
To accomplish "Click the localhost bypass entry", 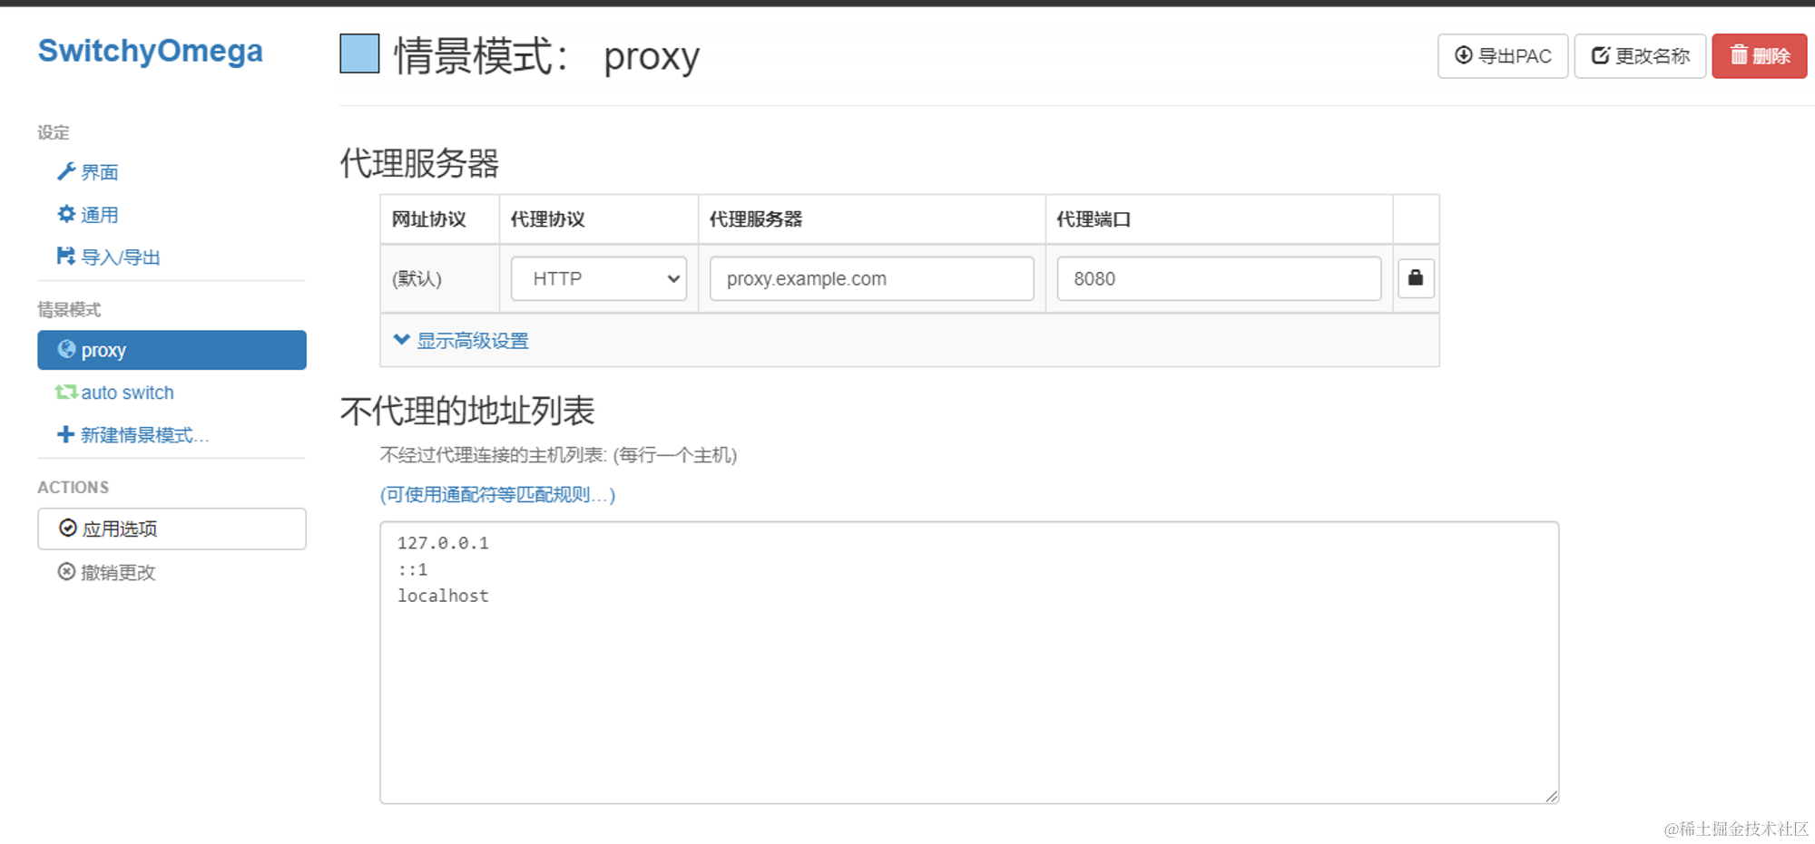I will (443, 596).
